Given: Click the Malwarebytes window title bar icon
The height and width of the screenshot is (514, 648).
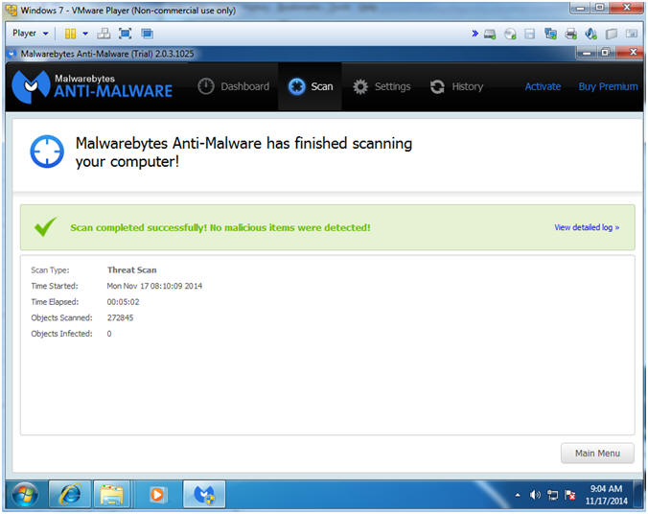Looking at the screenshot, I should point(12,54).
